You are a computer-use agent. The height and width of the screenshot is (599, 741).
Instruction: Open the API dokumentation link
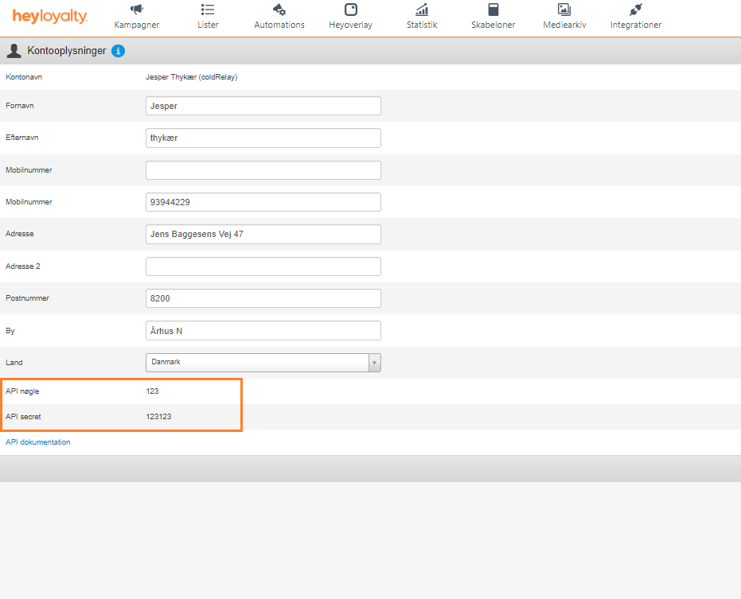38,442
